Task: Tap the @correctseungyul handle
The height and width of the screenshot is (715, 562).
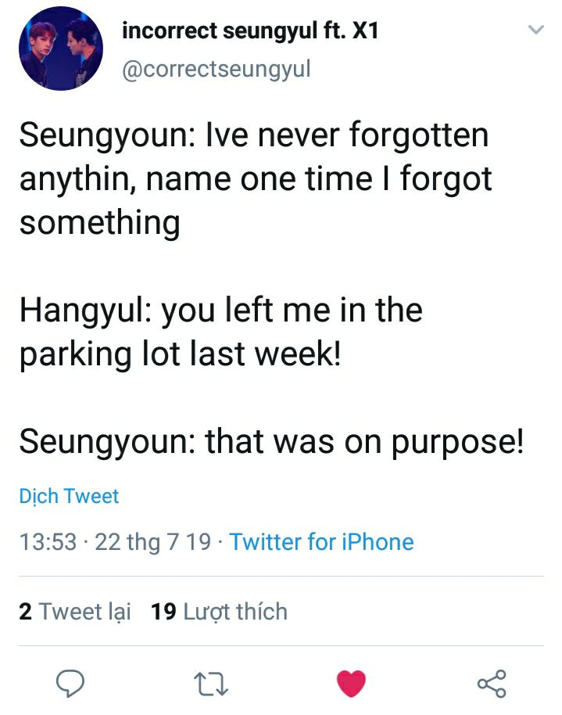Action: [x=217, y=69]
